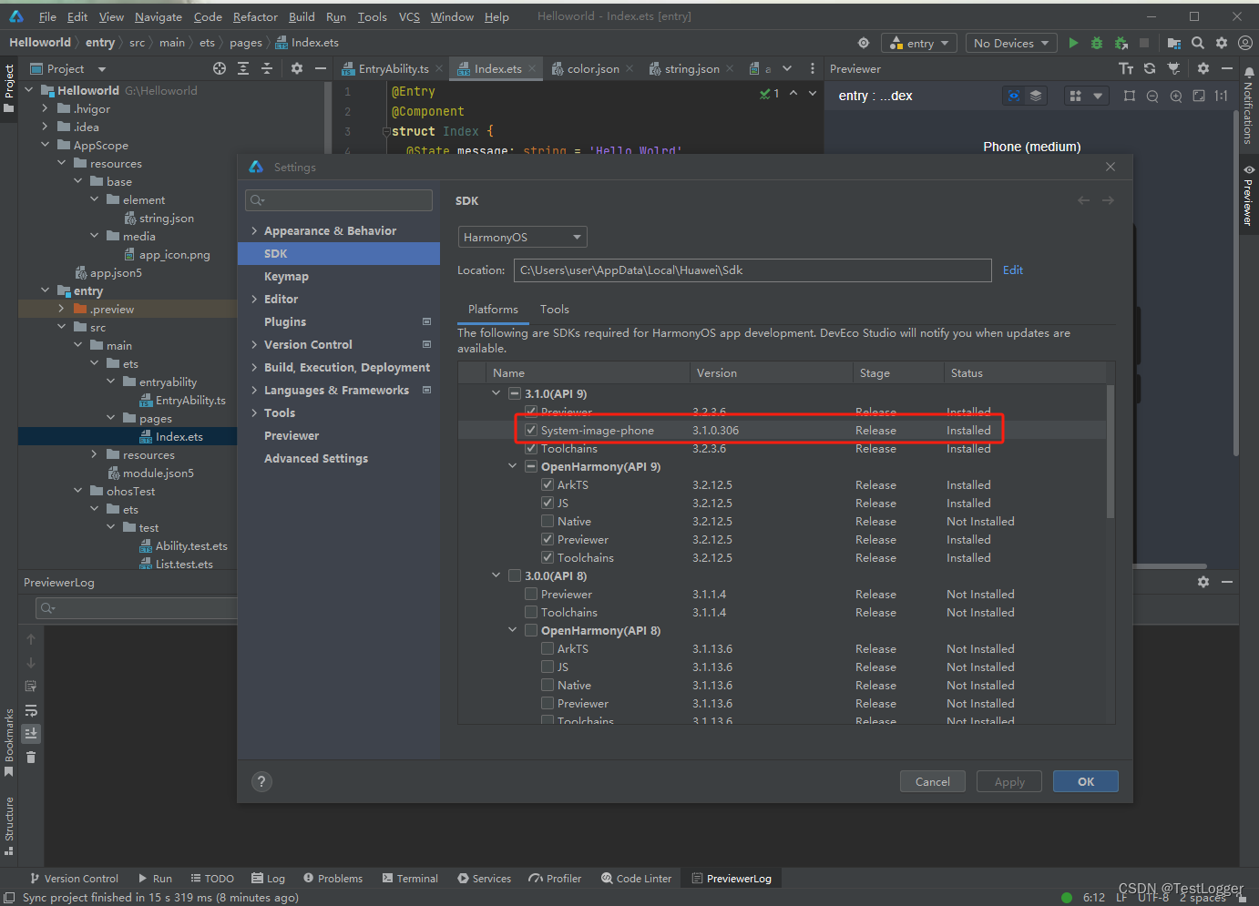This screenshot has width=1259, height=906.
Task: Click the Debug bug icon in toolbar
Action: click(x=1097, y=43)
